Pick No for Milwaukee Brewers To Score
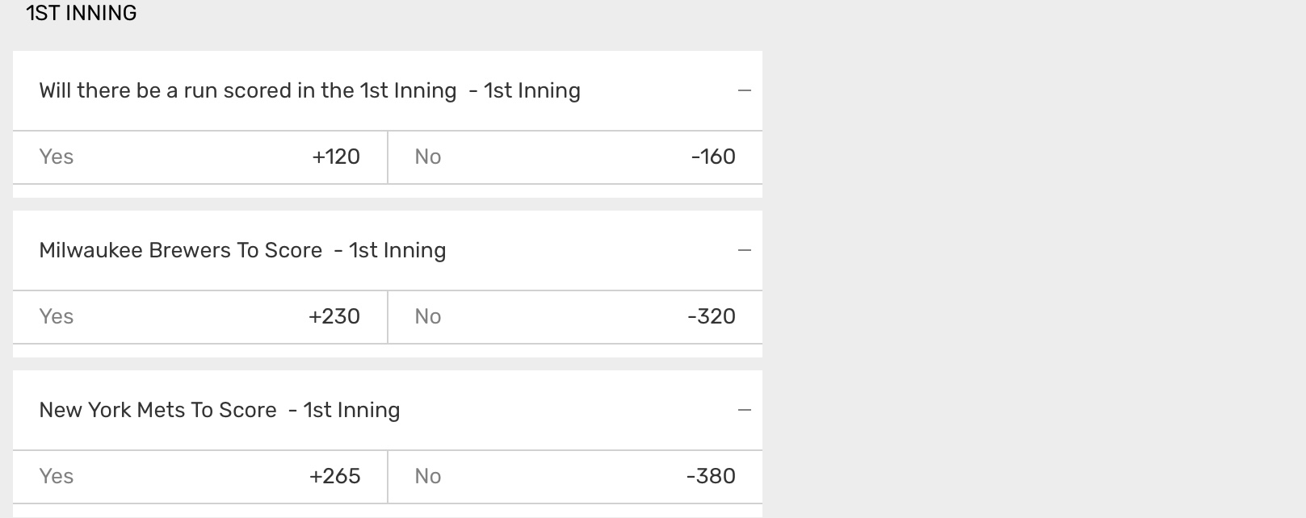1306x518 pixels. click(574, 316)
